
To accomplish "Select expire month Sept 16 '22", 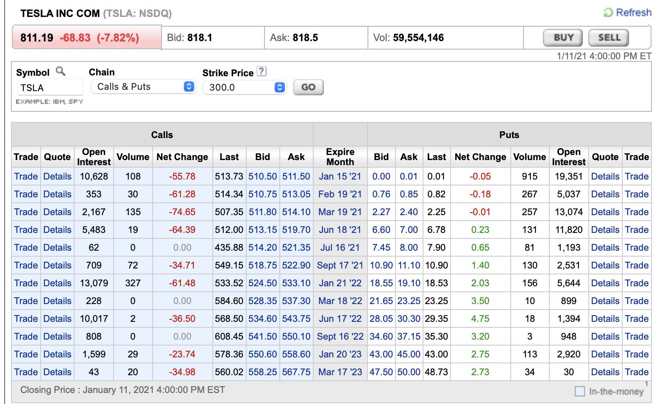I will click(340, 336).
